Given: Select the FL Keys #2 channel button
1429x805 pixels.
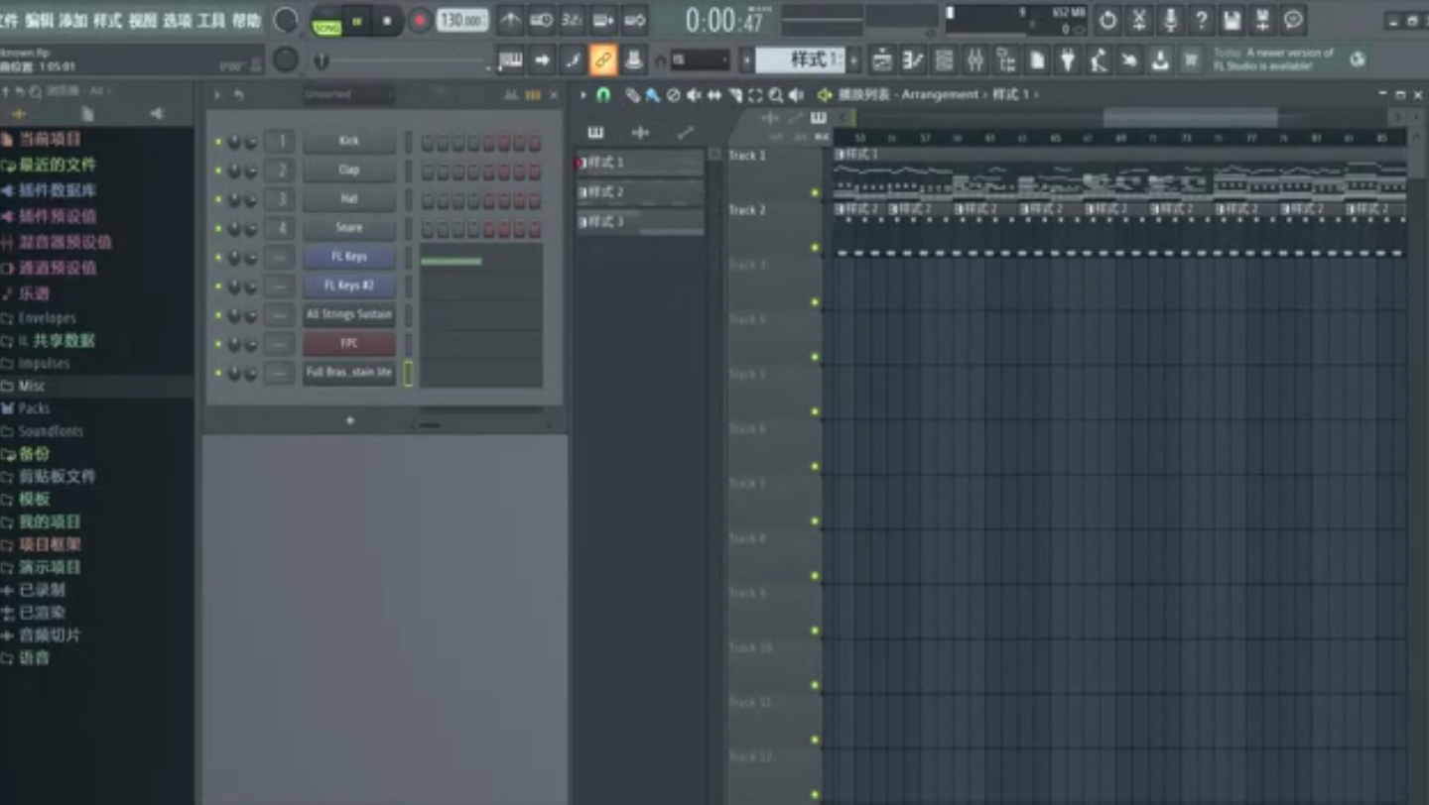Looking at the screenshot, I should pyautogui.click(x=349, y=286).
